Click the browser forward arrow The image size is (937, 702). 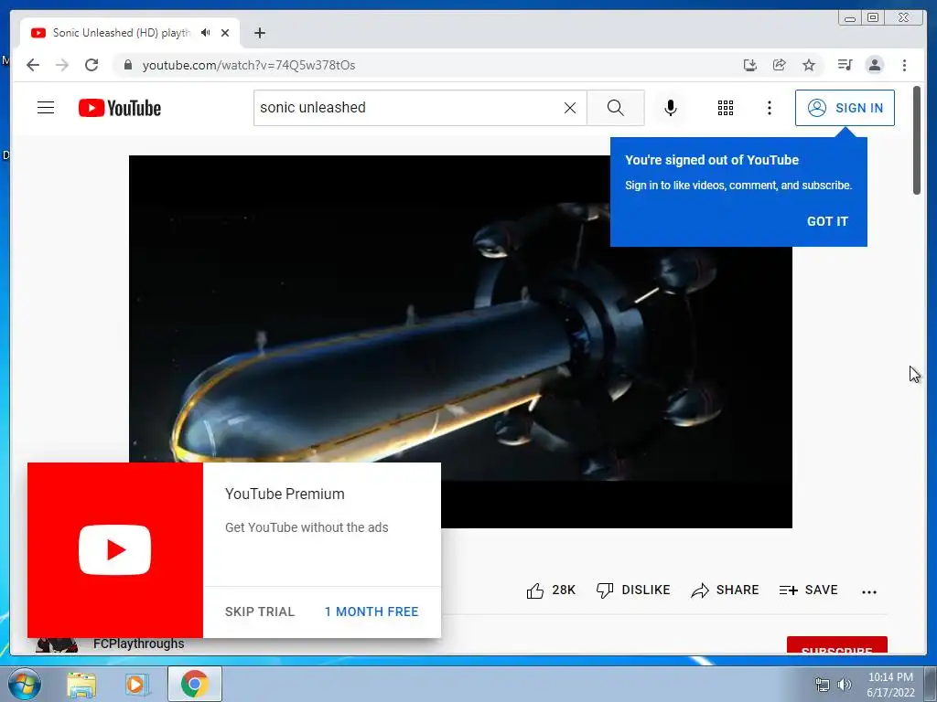[x=62, y=65]
